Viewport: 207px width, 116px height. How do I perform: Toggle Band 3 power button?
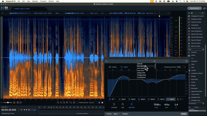[x=139, y=99]
